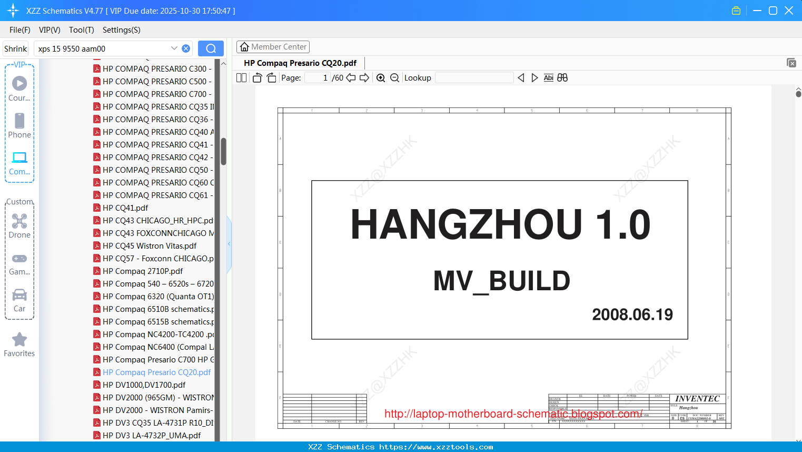802x452 pixels.
Task: Open HP Compaq NC4200-TC4200 file
Action: click(153, 334)
